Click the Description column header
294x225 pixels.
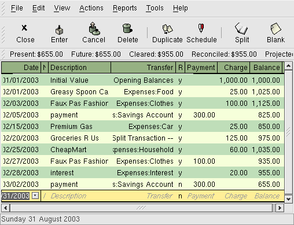point(79,68)
